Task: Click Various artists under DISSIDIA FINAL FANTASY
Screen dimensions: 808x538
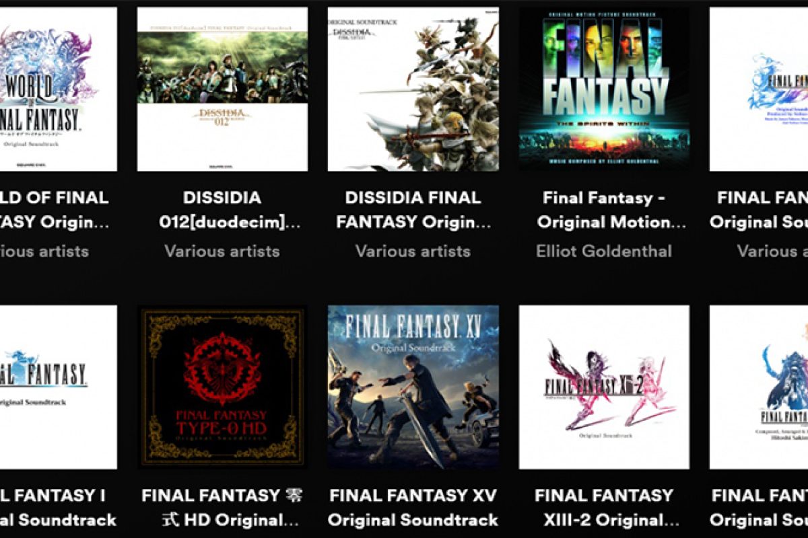Action: click(413, 252)
